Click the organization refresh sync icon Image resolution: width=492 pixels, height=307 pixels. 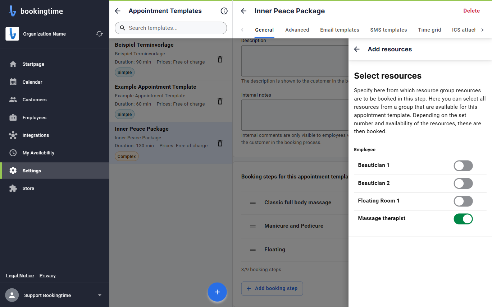point(99,34)
